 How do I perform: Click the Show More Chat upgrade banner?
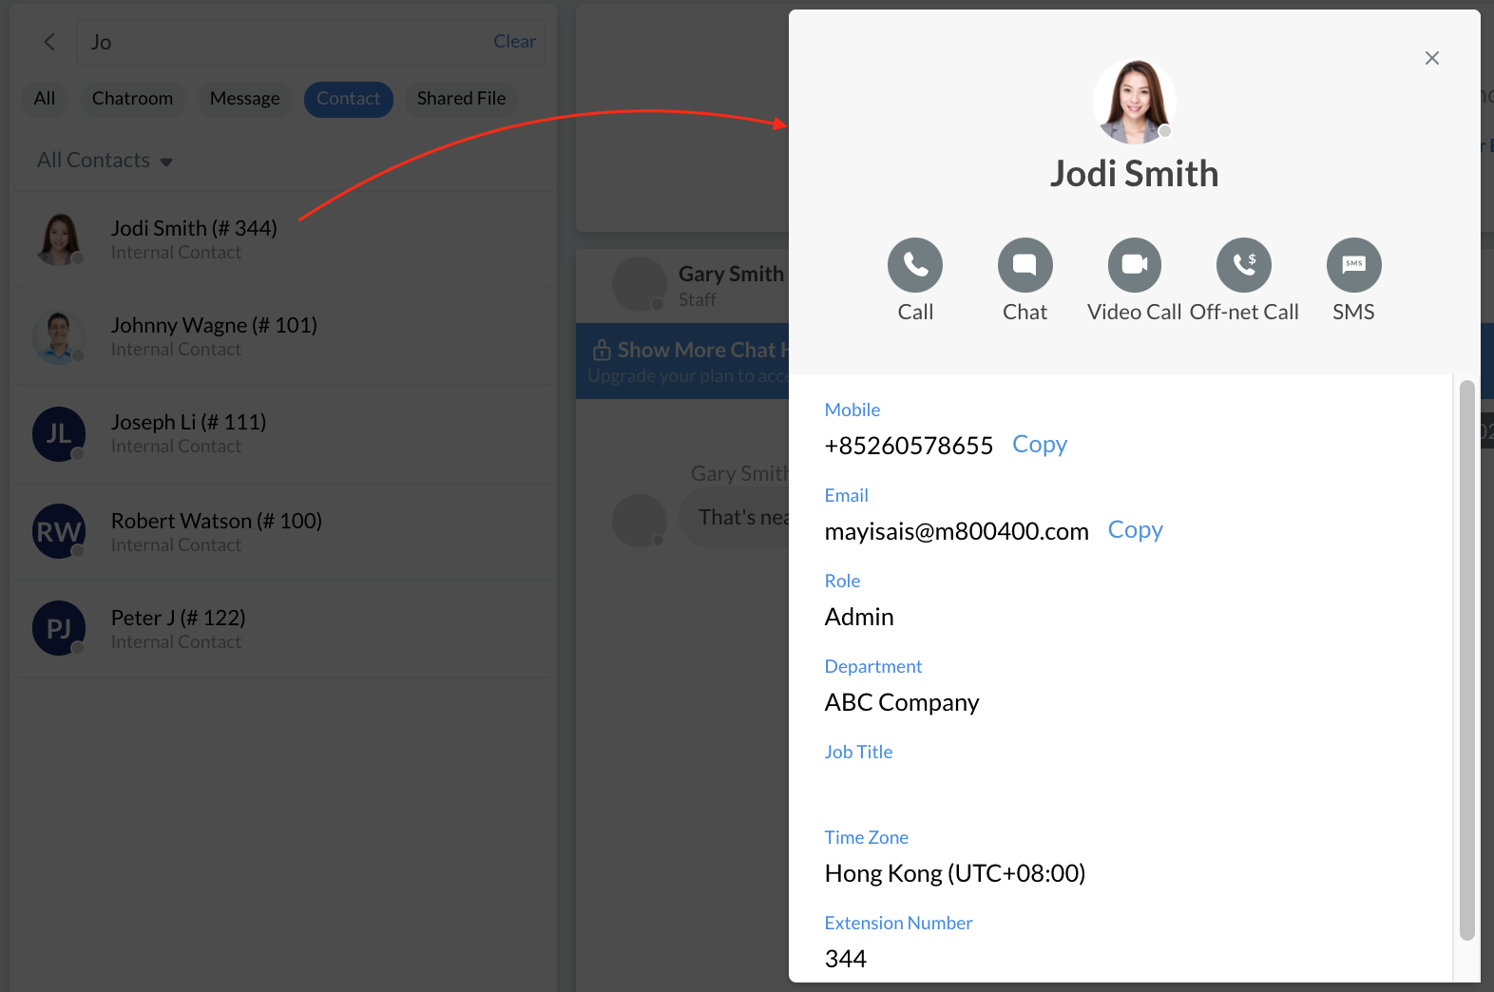pyautogui.click(x=682, y=361)
